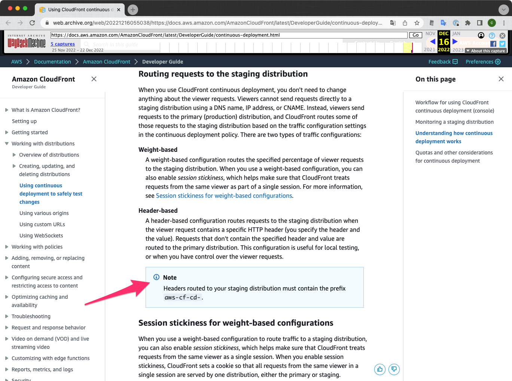
Task: Select year 2021 in Wayback calendar
Action: [430, 50]
